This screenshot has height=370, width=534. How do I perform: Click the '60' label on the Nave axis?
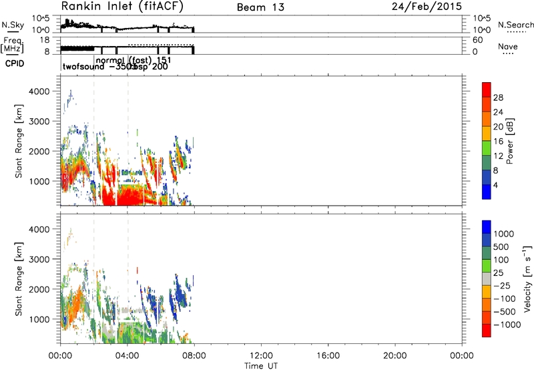coord(477,40)
